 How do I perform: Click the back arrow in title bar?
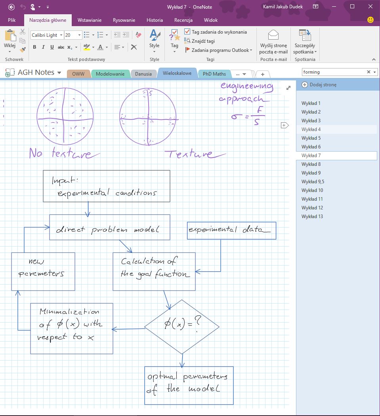coord(11,7)
